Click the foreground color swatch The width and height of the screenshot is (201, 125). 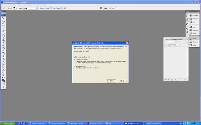pyautogui.click(x=3, y=80)
